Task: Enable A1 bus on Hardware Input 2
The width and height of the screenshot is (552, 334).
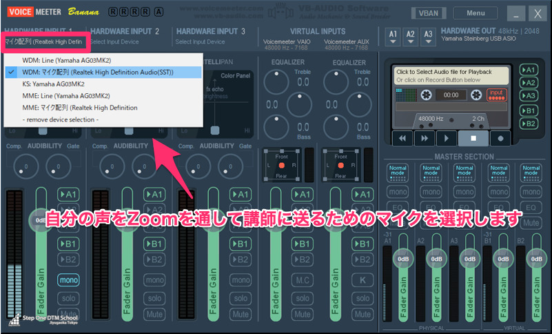Action: click(154, 195)
